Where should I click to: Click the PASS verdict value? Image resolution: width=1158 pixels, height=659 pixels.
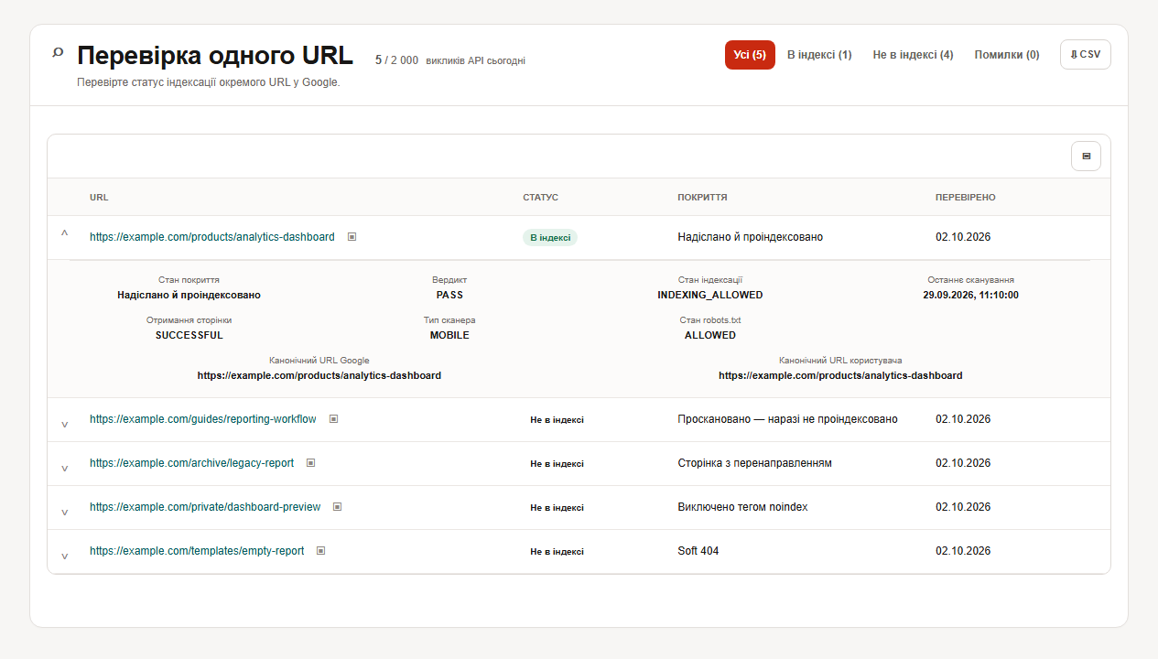pyautogui.click(x=449, y=296)
